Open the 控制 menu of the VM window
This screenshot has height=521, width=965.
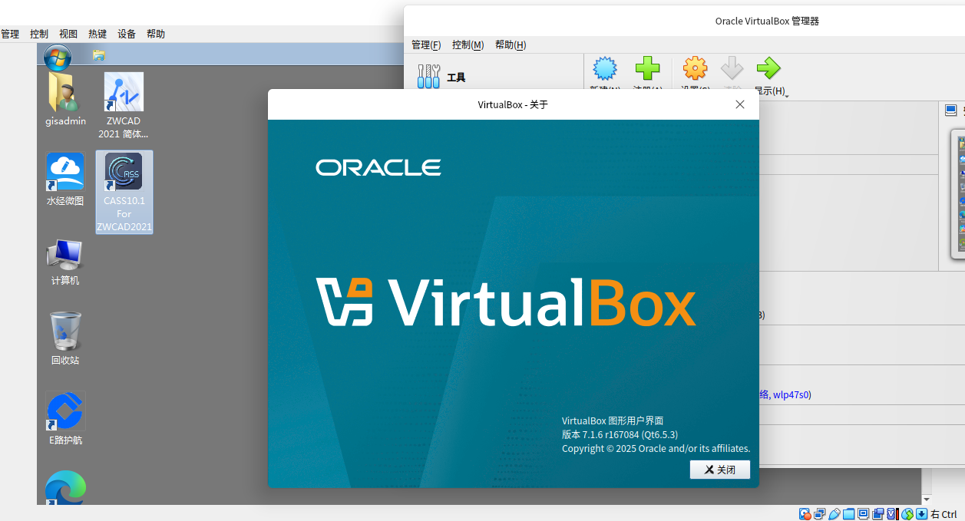coord(39,34)
